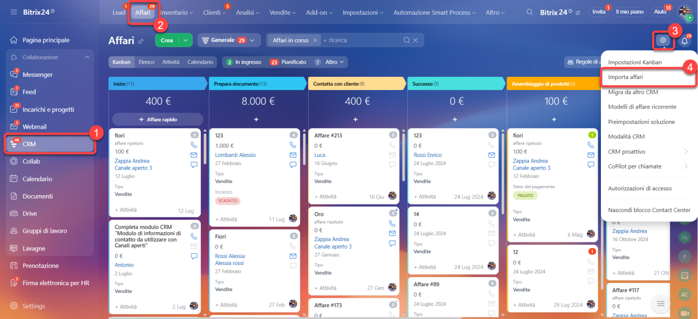Open the Rossi Enrico contact link
The width and height of the screenshot is (698, 319).
pos(428,155)
